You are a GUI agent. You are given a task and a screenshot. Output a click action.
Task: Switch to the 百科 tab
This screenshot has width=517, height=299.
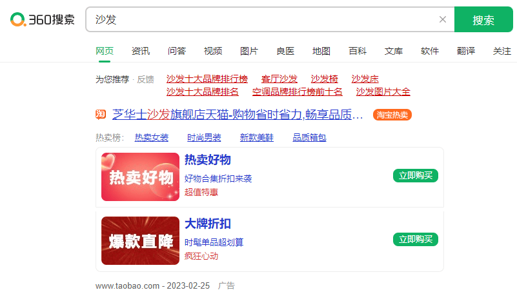tap(358, 51)
